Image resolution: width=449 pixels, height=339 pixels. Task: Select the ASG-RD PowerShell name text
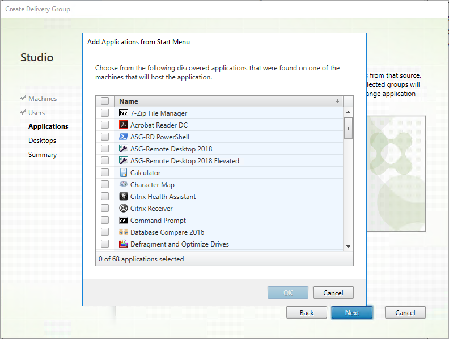pos(160,137)
